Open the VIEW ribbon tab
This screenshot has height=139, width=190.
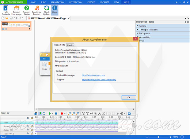(x=116, y=2)
